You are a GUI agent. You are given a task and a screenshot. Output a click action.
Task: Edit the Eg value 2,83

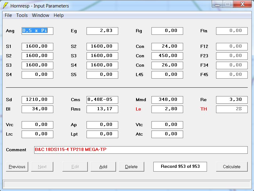coord(102,31)
